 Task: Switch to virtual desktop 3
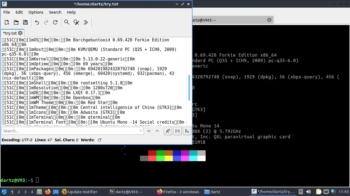tap(25, 192)
